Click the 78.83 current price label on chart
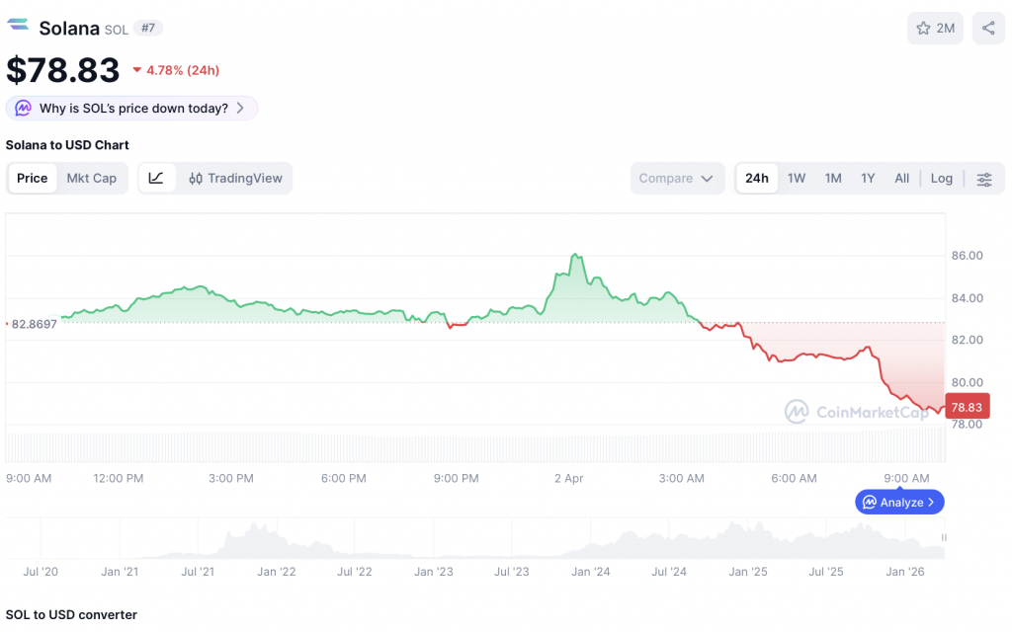The height and width of the screenshot is (632, 1012). click(x=967, y=406)
